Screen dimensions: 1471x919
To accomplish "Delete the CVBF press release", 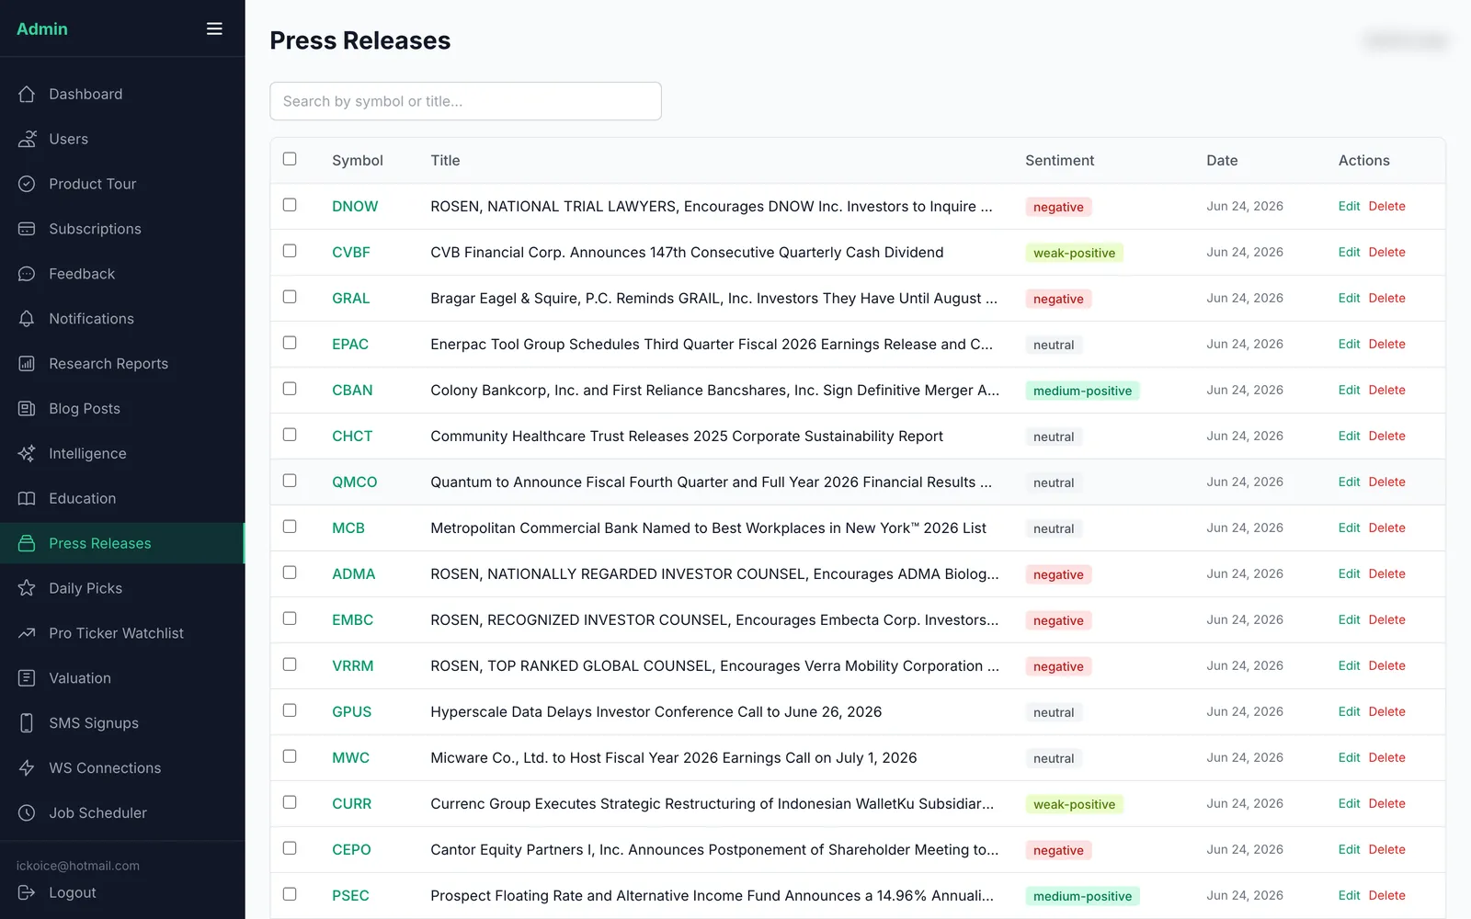I will 1386,252.
